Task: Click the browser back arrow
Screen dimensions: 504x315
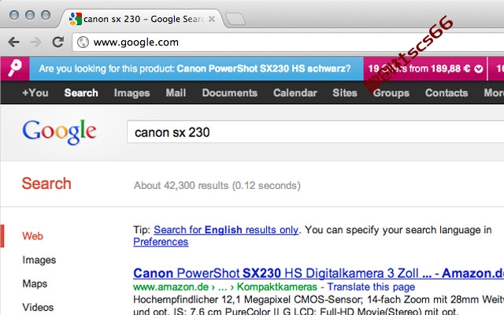Action: click(14, 42)
